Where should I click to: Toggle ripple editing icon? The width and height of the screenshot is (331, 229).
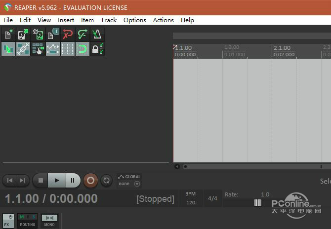[38, 49]
